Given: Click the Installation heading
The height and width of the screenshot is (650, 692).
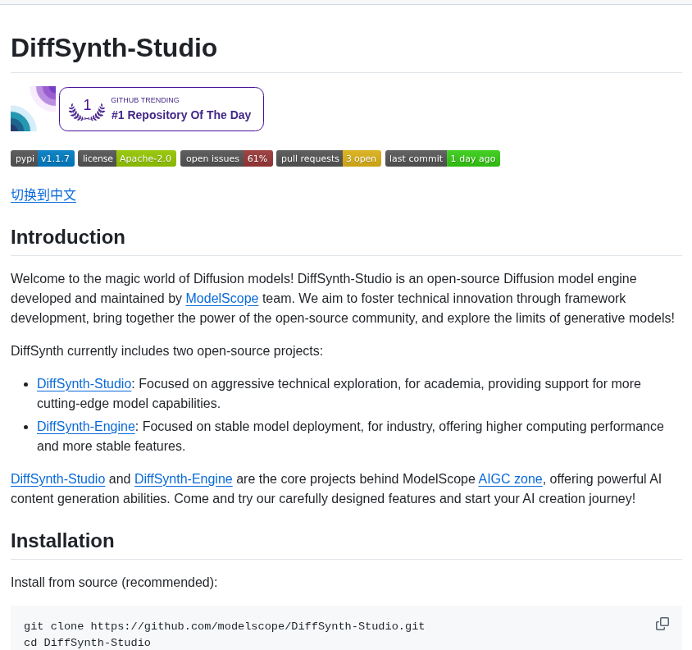Looking at the screenshot, I should click(62, 541).
